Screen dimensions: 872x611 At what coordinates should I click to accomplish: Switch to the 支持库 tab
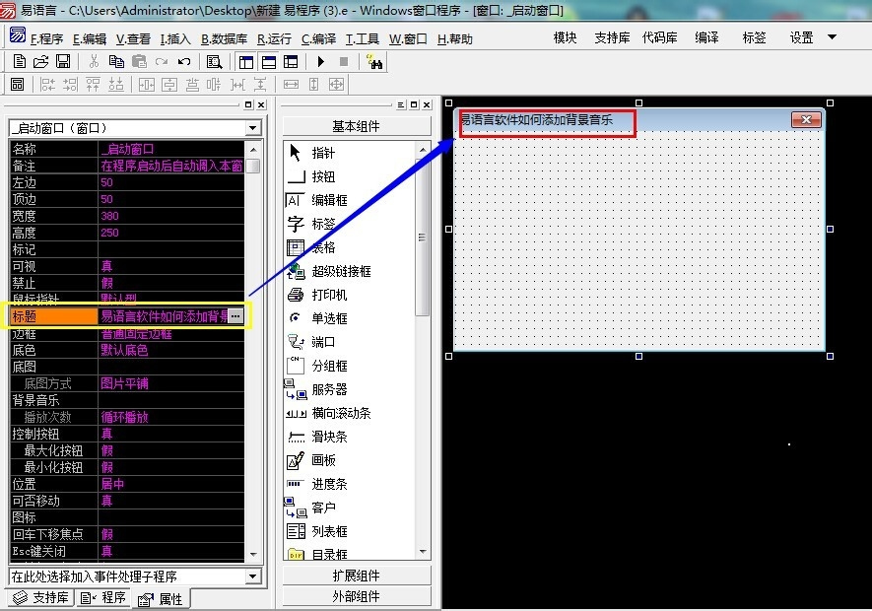click(x=40, y=598)
